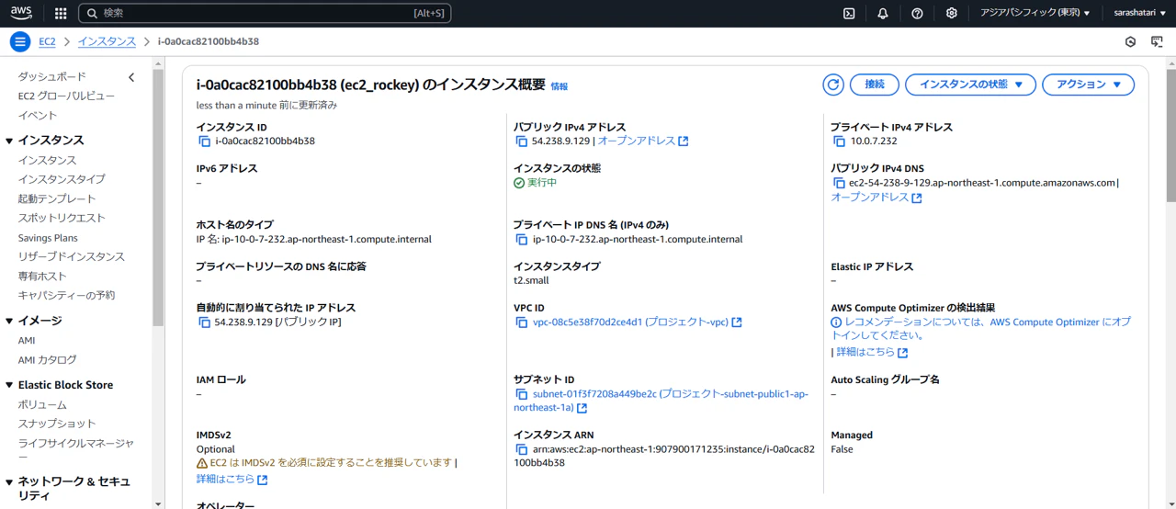Open the Asia Pacific (Tokyo) region selector
This screenshot has width=1176, height=509.
[x=1035, y=13]
